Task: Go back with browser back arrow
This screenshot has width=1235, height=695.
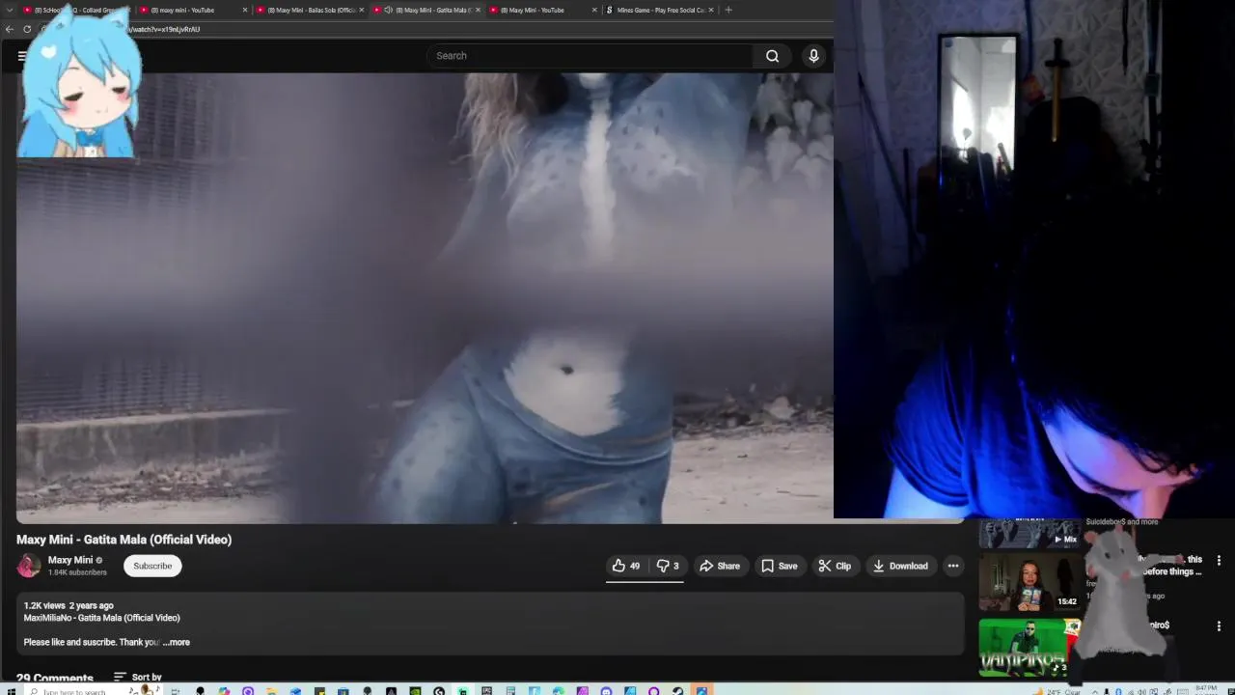Action: point(10,29)
